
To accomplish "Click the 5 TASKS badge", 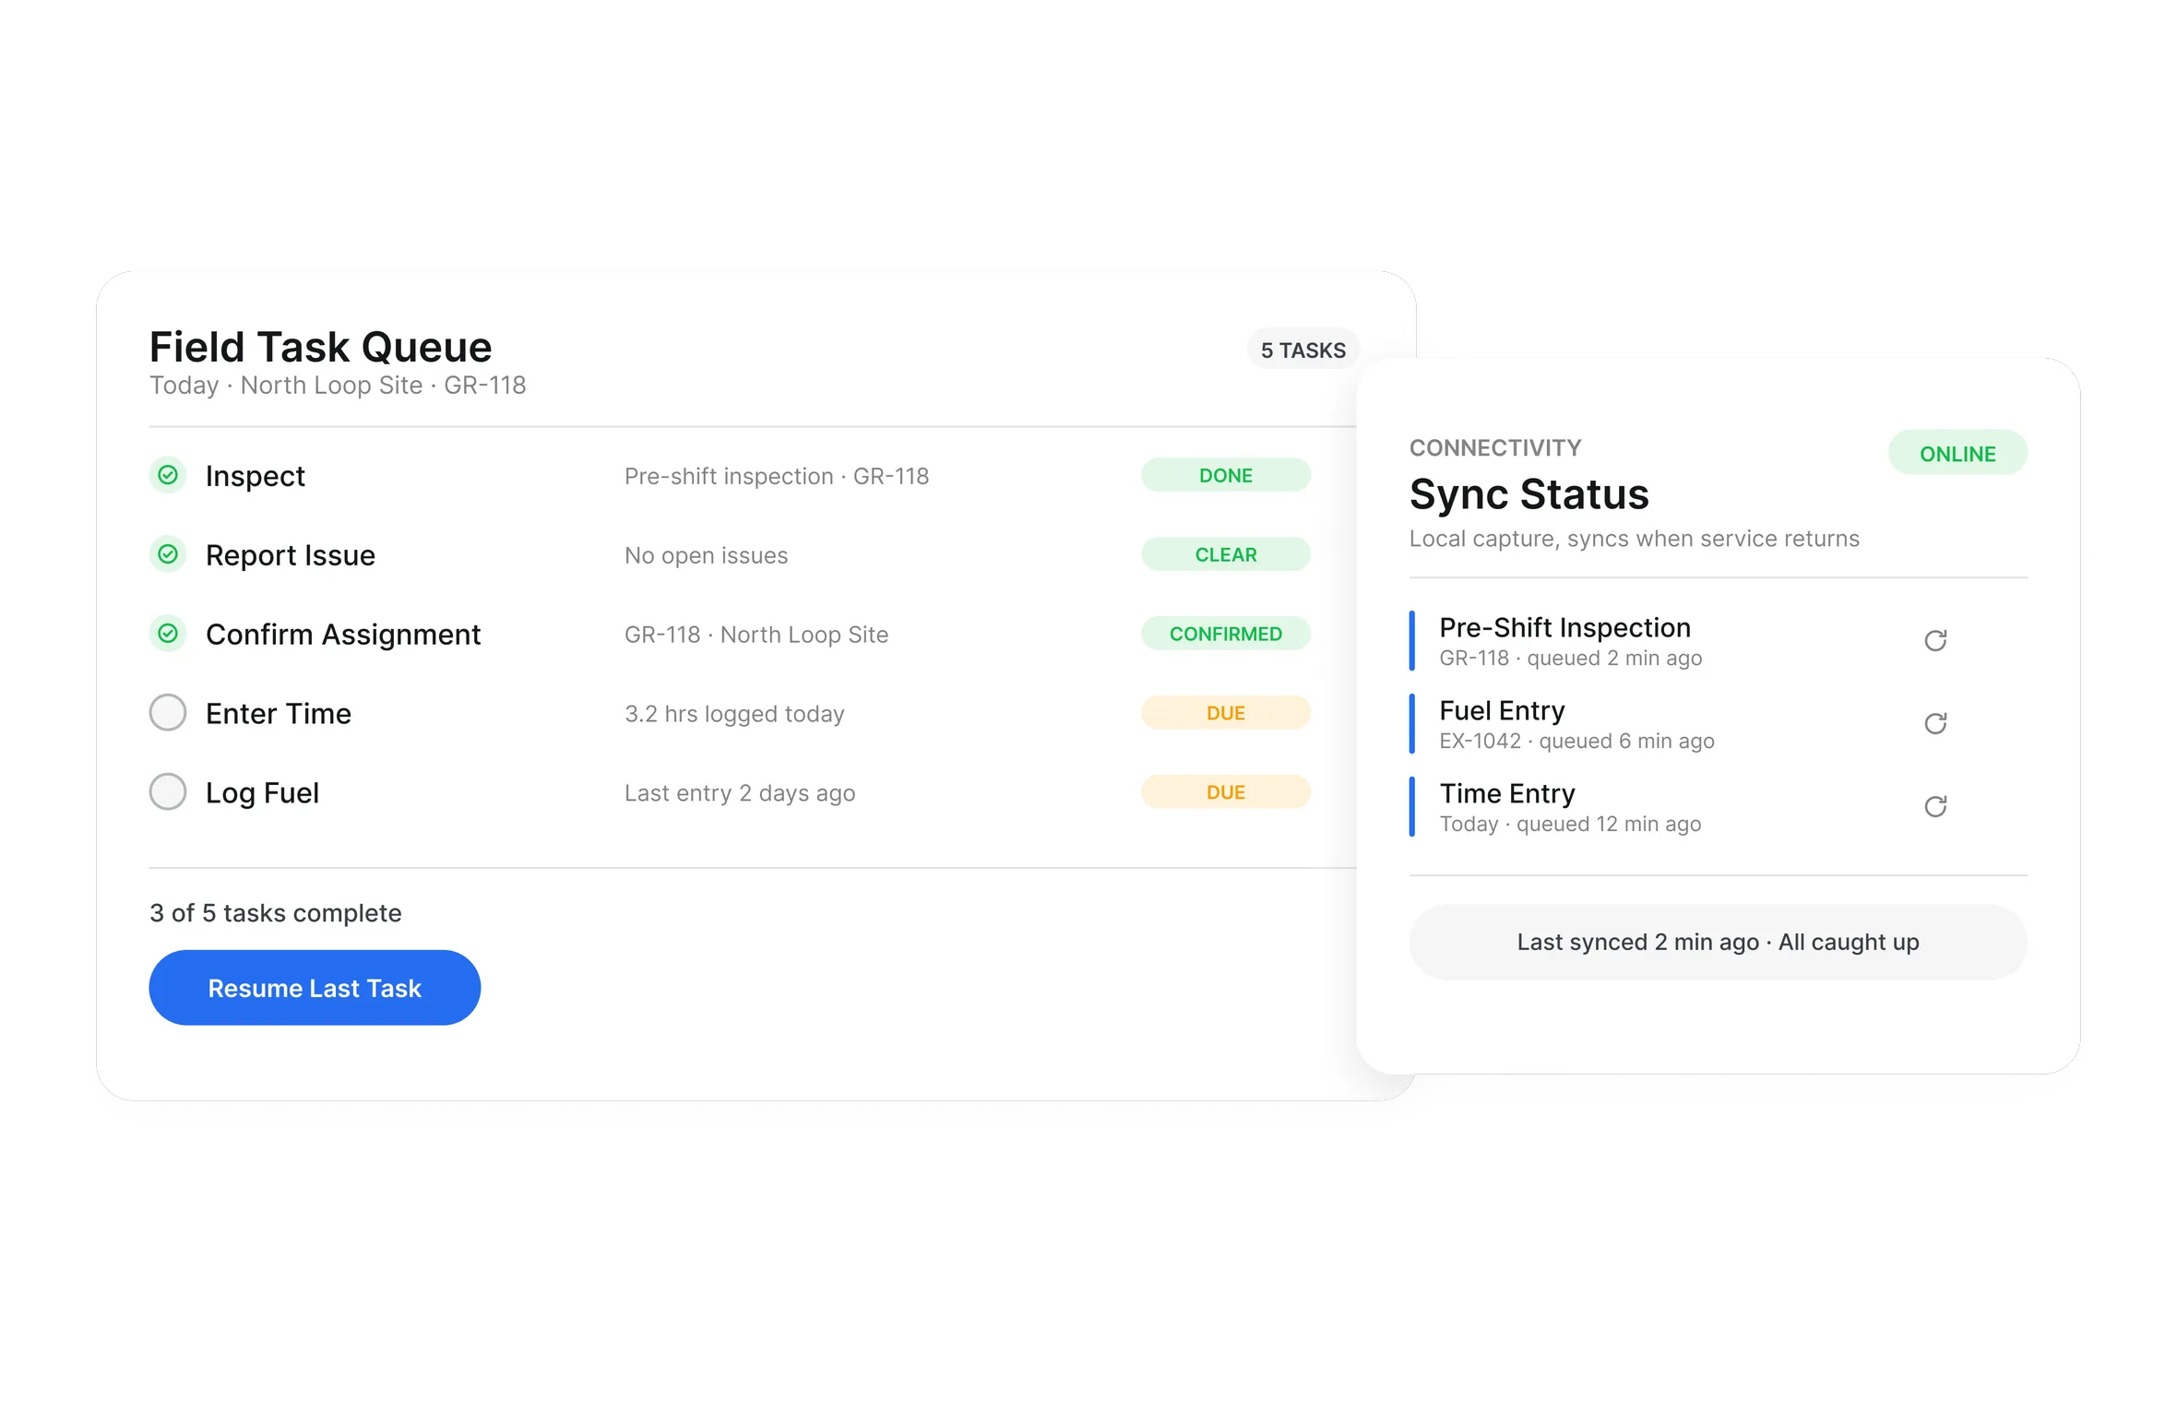I will click(x=1303, y=350).
